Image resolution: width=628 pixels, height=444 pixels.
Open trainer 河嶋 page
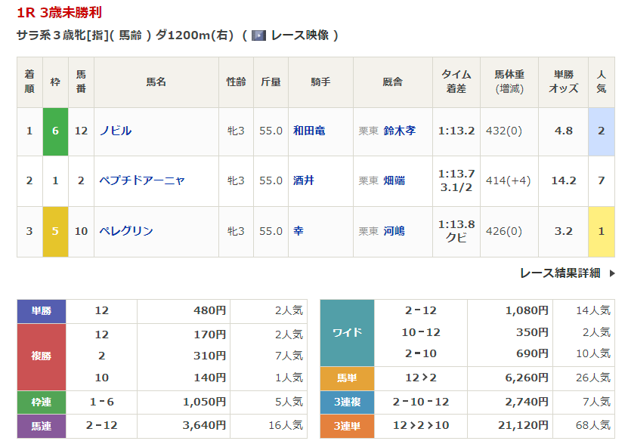pos(394,231)
